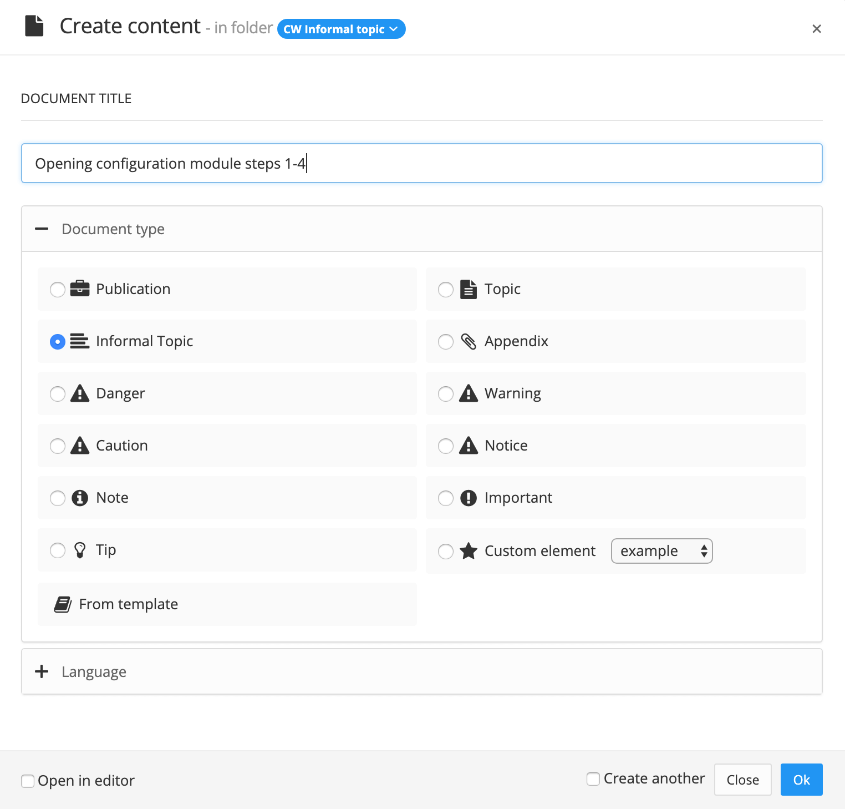Screen dimensions: 845x809
Task: Select the Danger warning triangle icon
Action: click(x=80, y=393)
